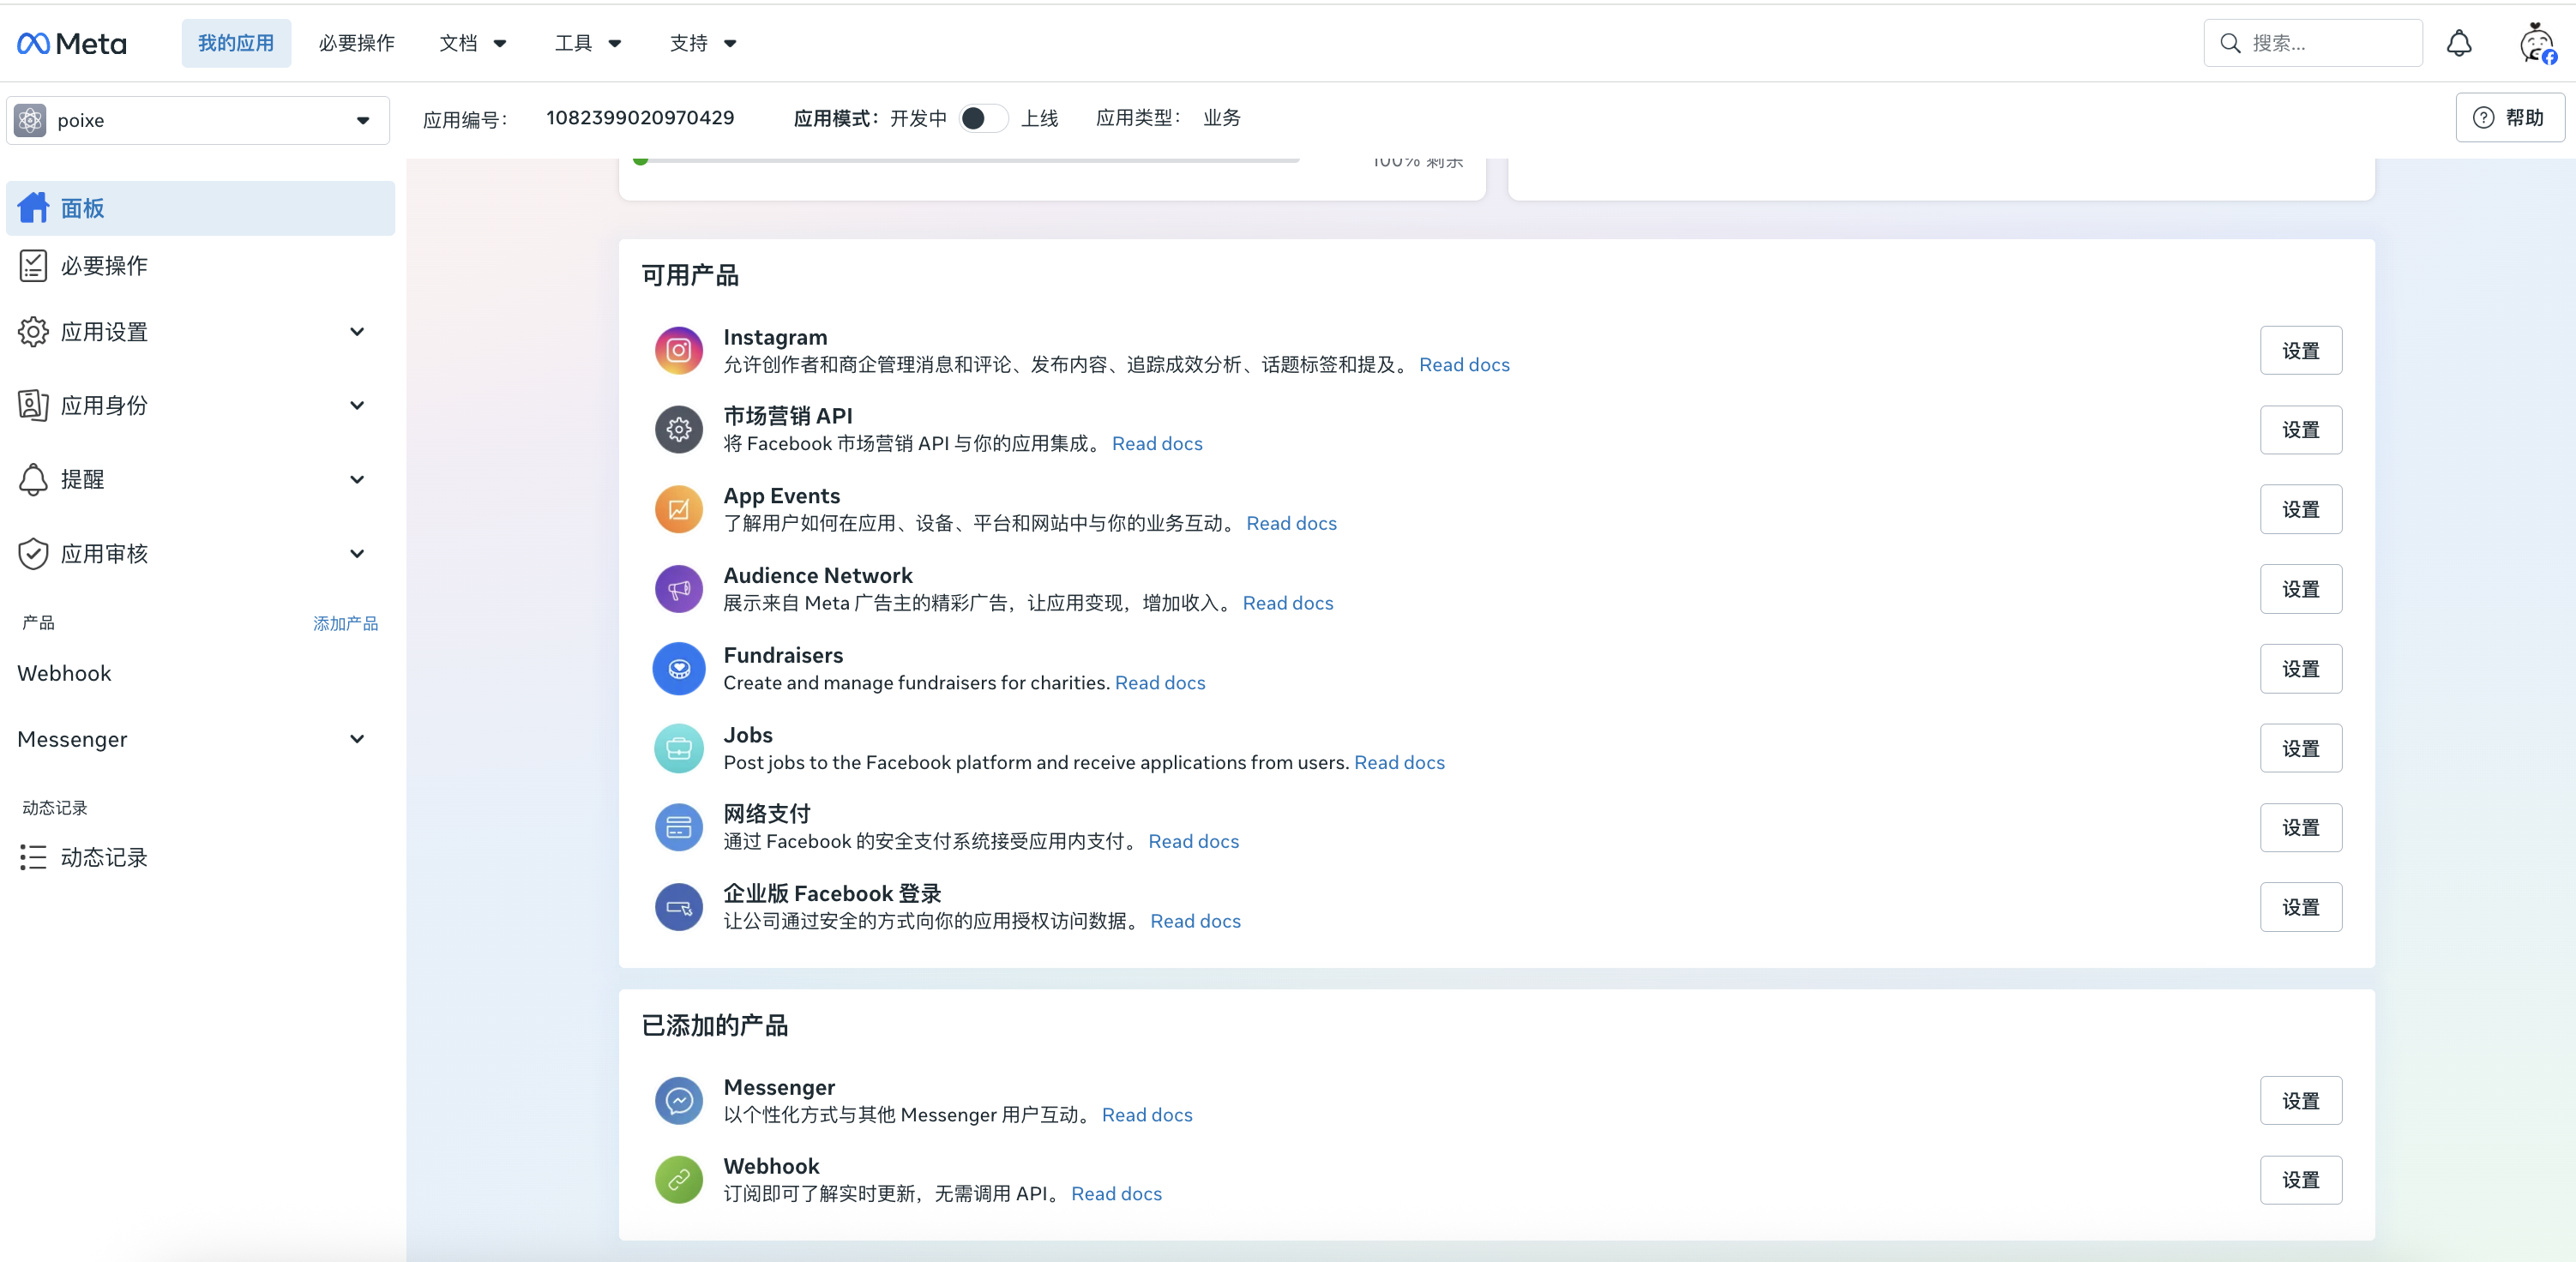The image size is (2576, 1262).
Task: Click the 企业版 Facebook 登录 icon
Action: point(679,907)
